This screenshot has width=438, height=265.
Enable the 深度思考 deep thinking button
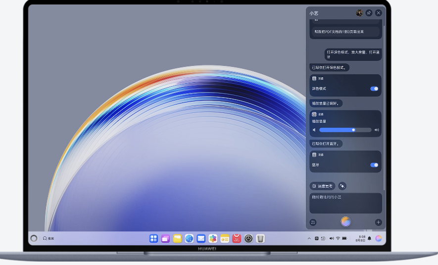[x=322, y=186]
